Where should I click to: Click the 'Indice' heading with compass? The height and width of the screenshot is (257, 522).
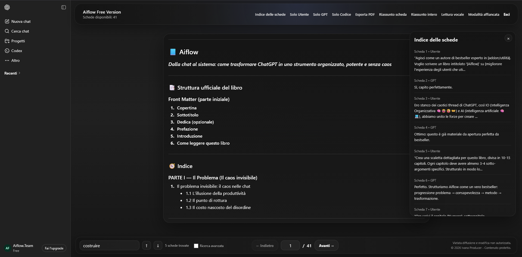coord(181,166)
